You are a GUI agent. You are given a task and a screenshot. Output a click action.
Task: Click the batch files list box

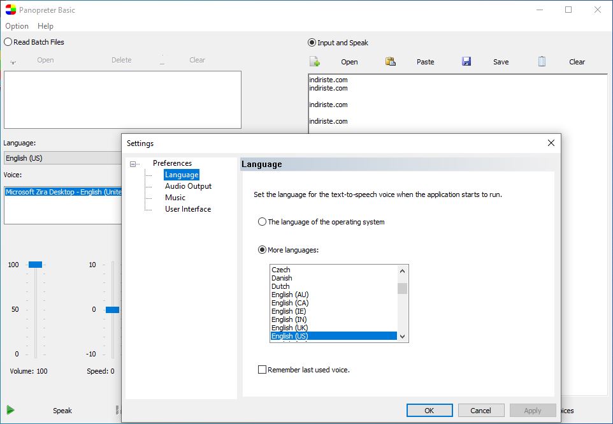(x=123, y=99)
